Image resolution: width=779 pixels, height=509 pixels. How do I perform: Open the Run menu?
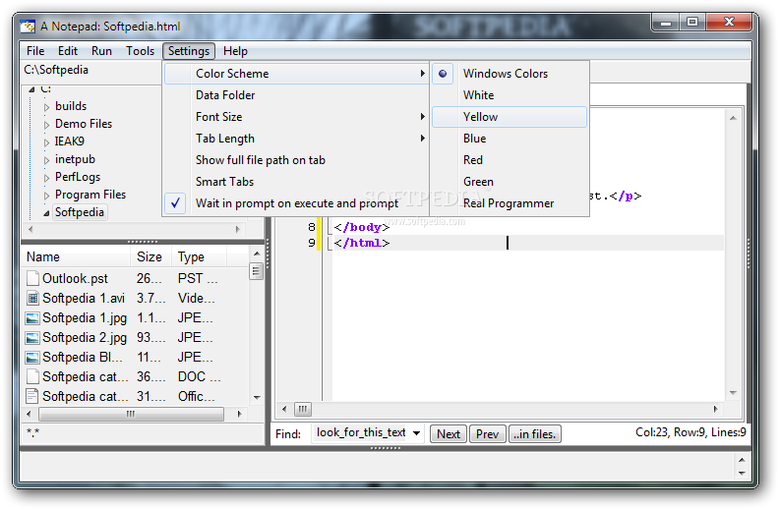101,51
